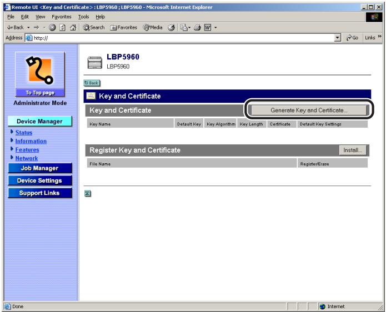This screenshot has width=386, height=312.
Task: Open the Favorites toolbar button
Action: 123,28
